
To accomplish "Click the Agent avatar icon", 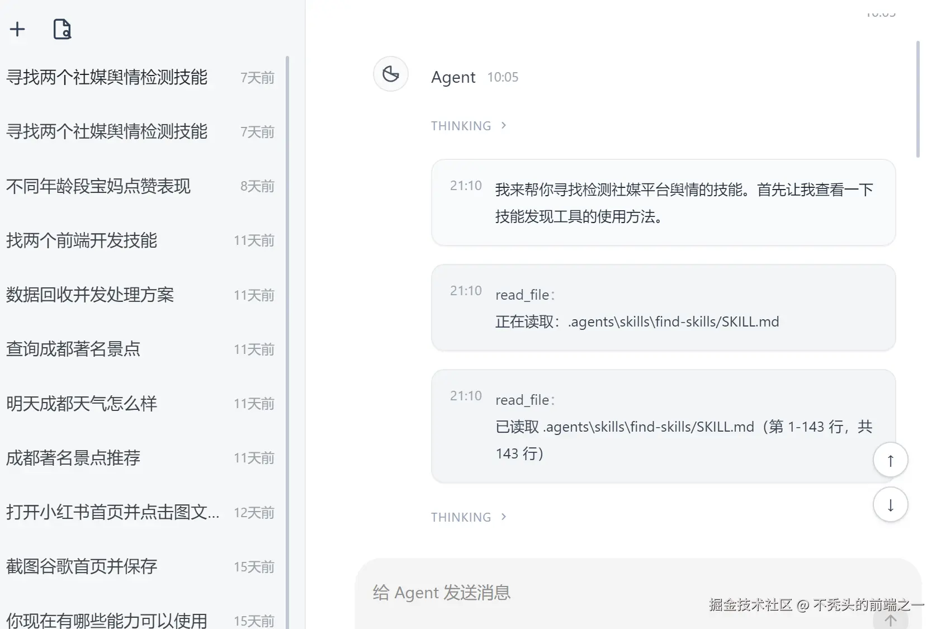I will [x=391, y=74].
